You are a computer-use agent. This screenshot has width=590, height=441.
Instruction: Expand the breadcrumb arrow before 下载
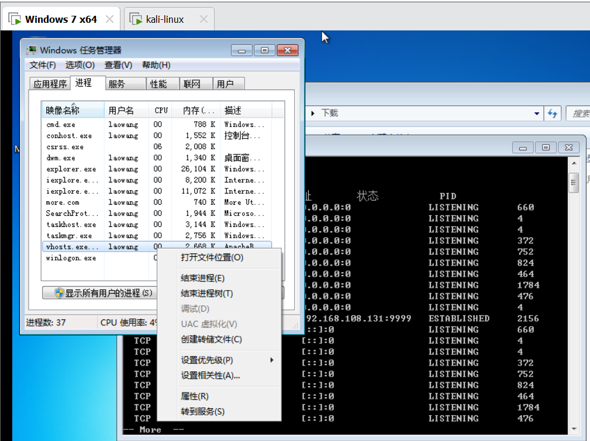point(313,113)
